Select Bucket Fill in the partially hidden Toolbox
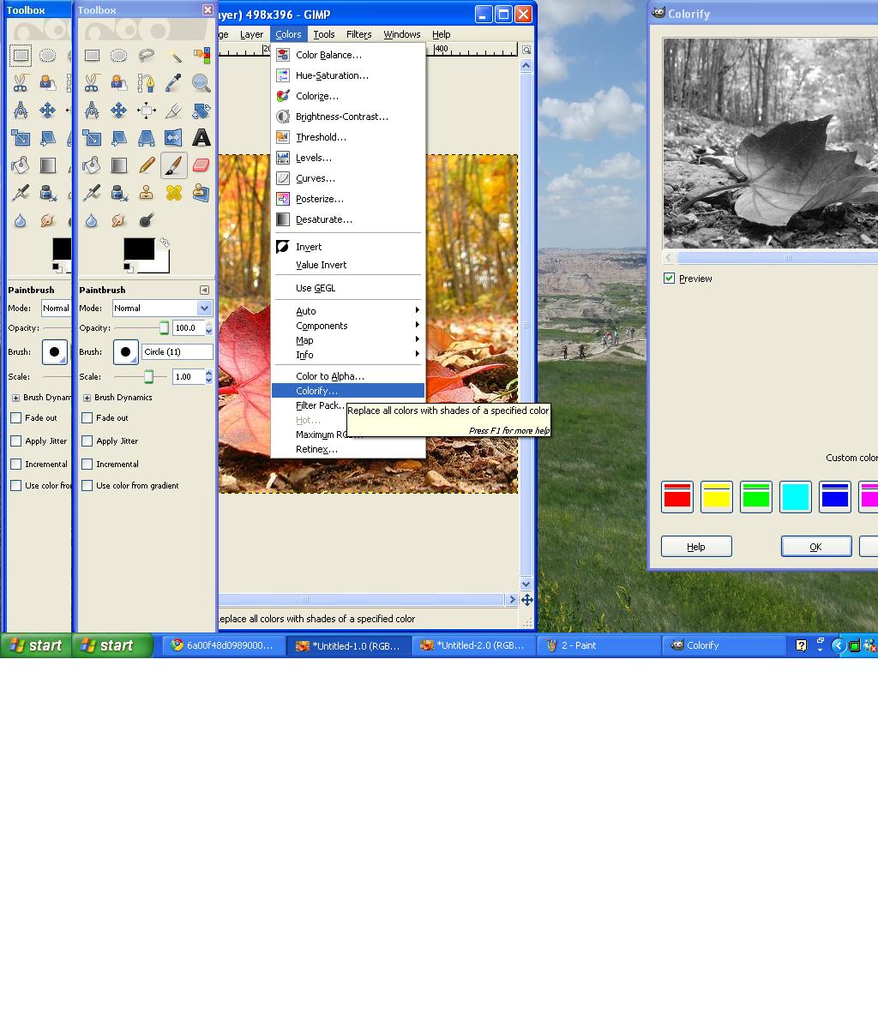This screenshot has width=878, height=1025. point(21,165)
